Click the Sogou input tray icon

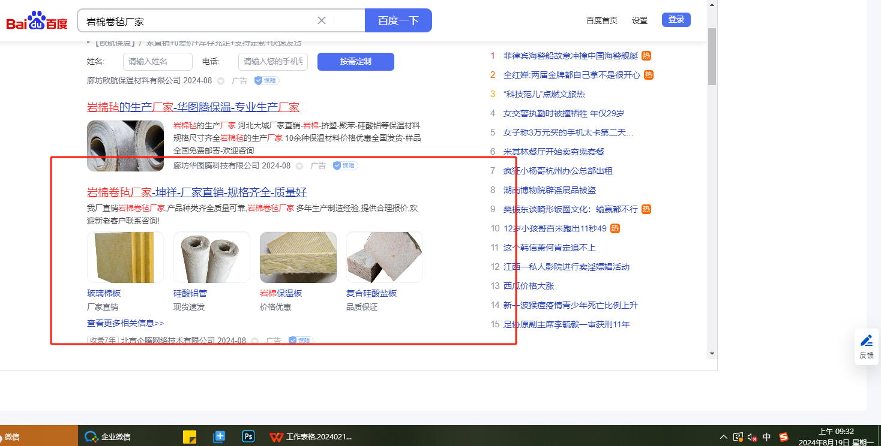pos(783,437)
